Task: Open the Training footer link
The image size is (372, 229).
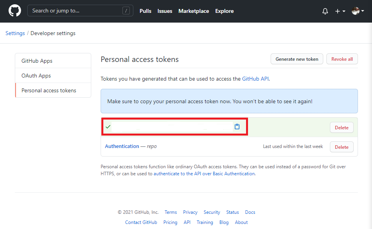Action: tap(205, 222)
